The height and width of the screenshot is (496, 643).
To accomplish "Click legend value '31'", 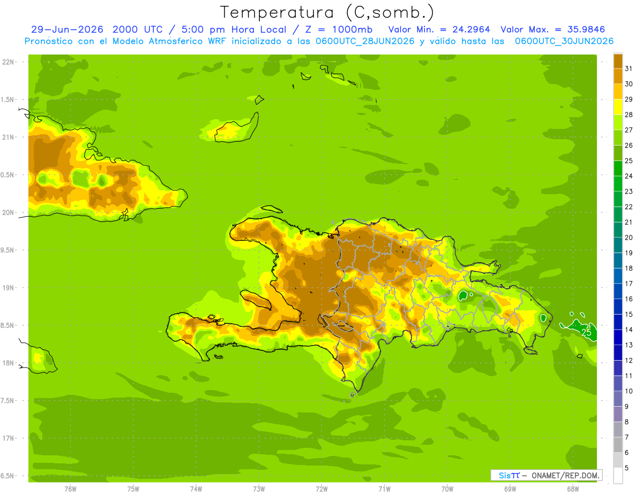I will click(629, 68).
